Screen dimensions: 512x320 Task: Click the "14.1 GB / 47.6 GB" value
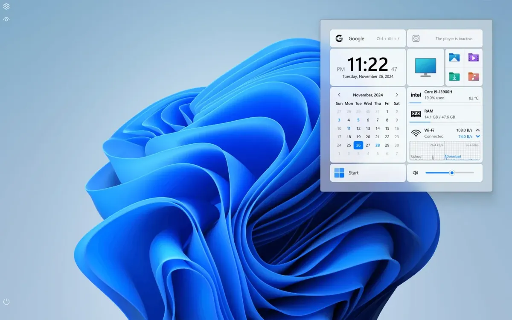click(439, 117)
